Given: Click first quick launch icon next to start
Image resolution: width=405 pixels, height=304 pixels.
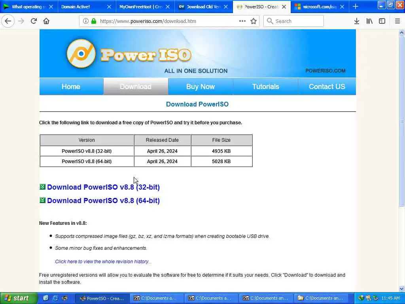Looking at the screenshot, I should (x=46, y=298).
